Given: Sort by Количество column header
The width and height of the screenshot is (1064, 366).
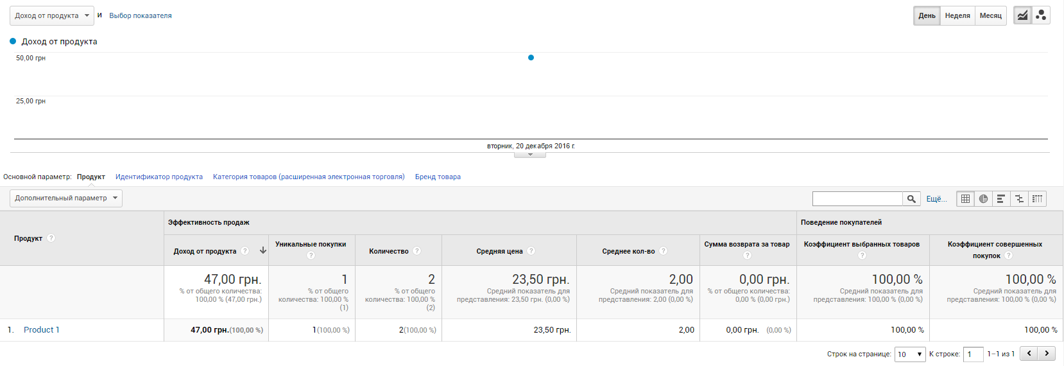Looking at the screenshot, I should [x=389, y=251].
